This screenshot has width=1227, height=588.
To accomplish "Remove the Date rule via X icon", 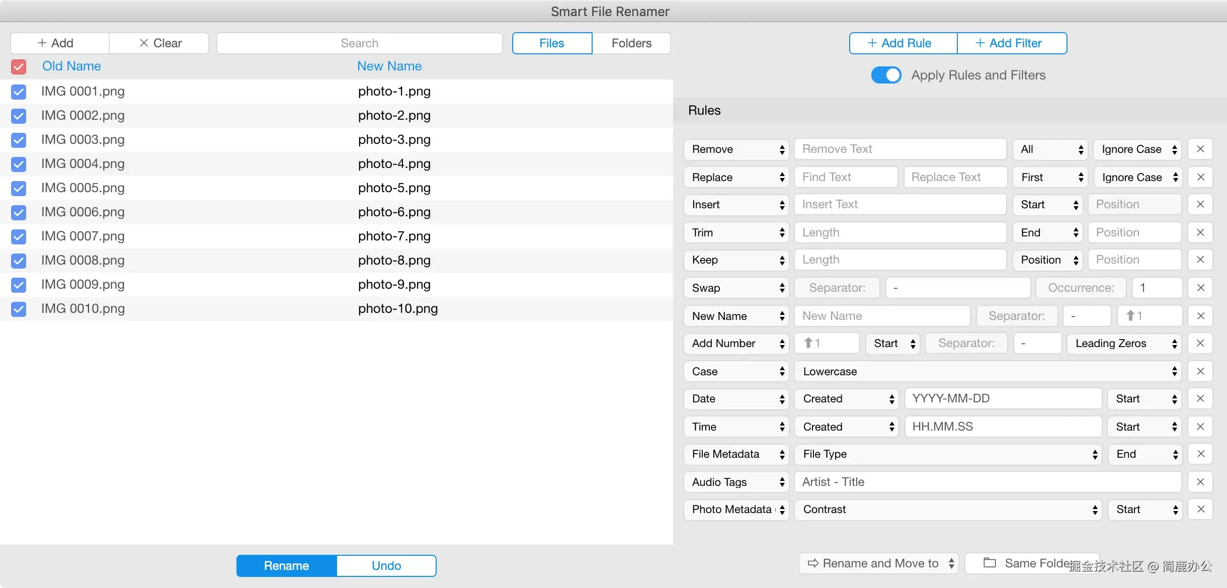I will 1200,399.
